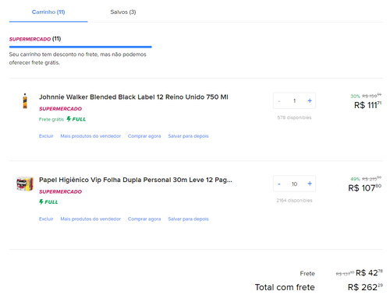Click the Supermercado label under Johnnie Walker
This screenshot has height=298, width=390.
tap(60, 109)
